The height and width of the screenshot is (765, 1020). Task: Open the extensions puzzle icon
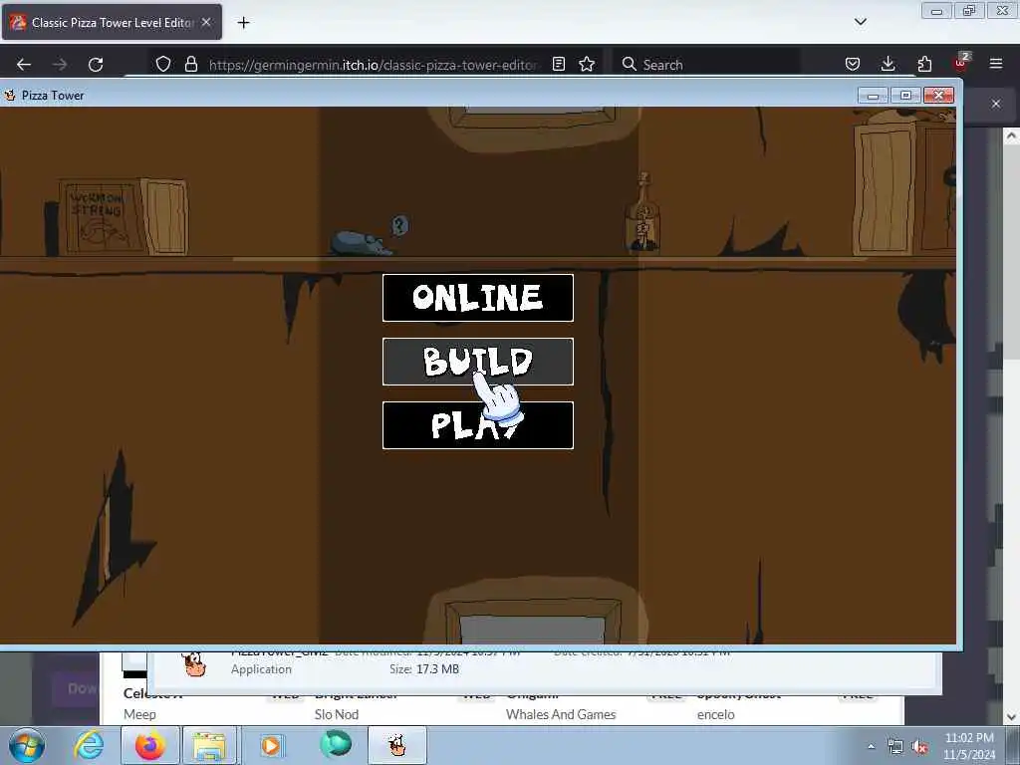pos(924,64)
